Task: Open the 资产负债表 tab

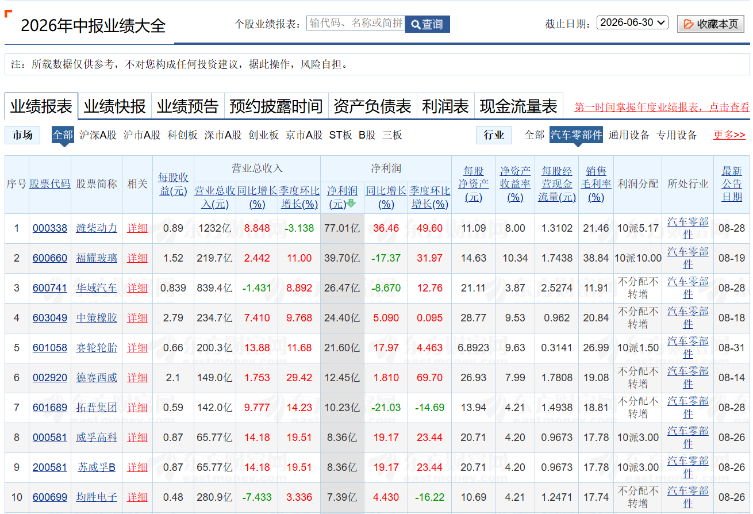Action: click(x=372, y=106)
